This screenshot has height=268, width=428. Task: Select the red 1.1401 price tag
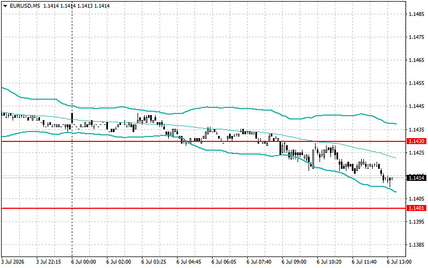click(416, 208)
